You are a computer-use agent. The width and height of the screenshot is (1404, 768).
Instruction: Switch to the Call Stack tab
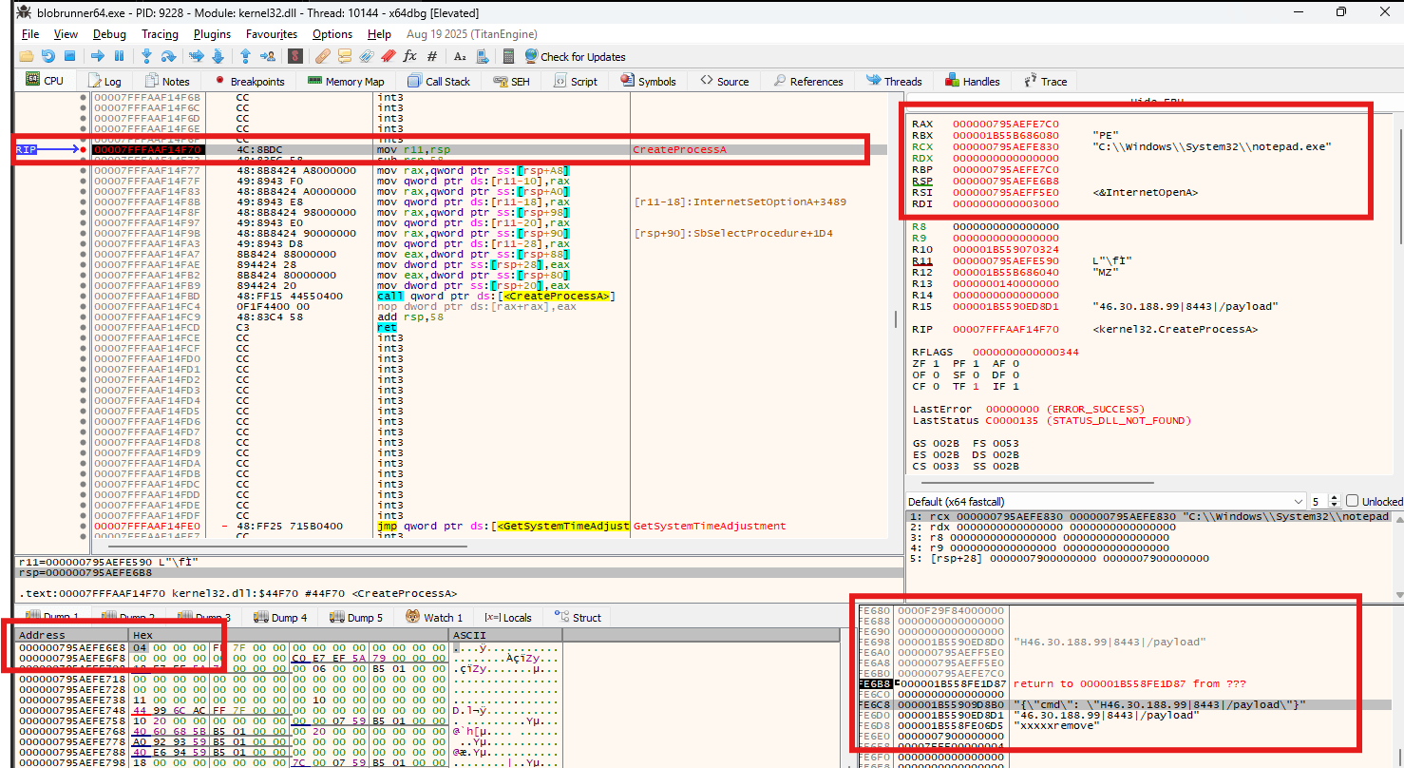pos(439,81)
